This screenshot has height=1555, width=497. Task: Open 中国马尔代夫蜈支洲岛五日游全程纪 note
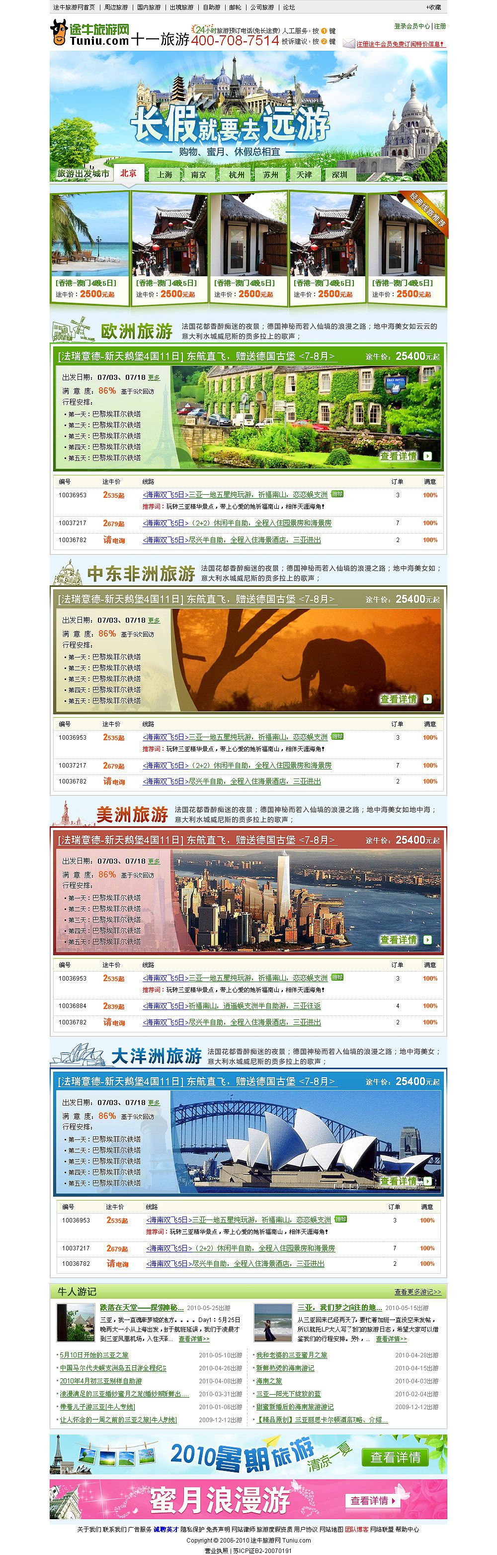pos(113,1368)
